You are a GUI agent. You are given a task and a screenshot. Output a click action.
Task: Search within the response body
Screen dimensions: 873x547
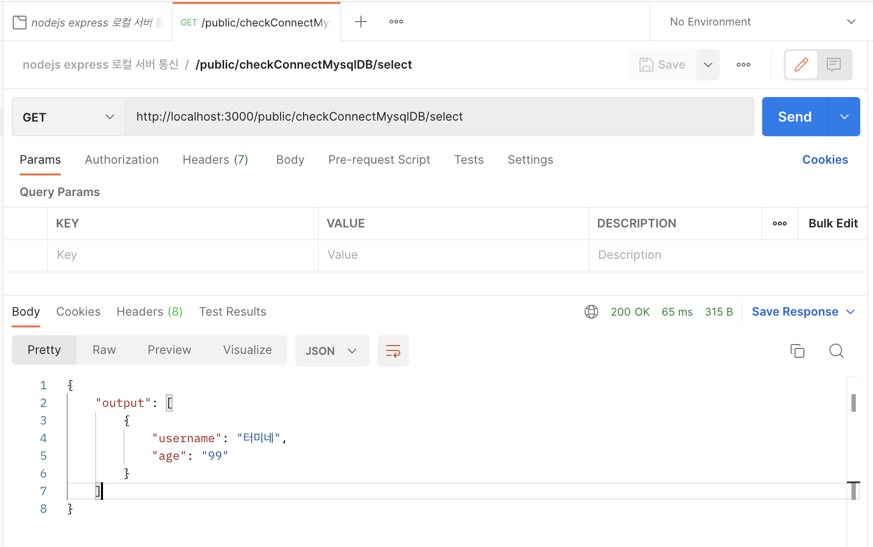(x=837, y=351)
